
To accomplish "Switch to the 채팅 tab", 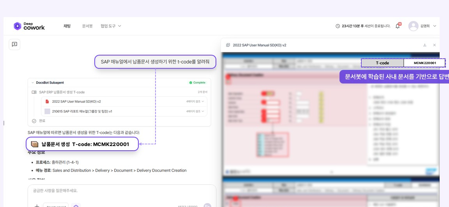I will point(67,26).
